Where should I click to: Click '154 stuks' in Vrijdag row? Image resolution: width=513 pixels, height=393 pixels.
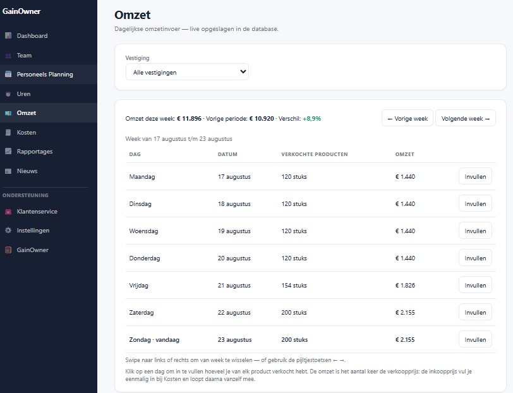pos(294,286)
